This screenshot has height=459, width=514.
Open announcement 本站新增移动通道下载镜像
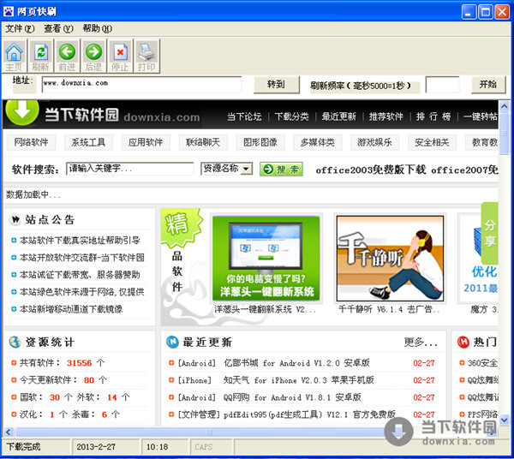pyautogui.click(x=71, y=309)
